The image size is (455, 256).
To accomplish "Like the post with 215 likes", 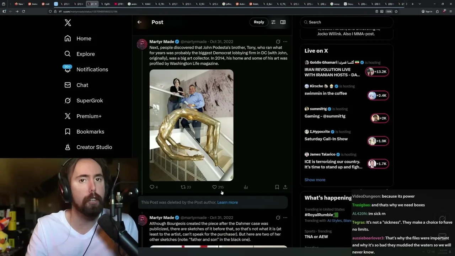I will pyautogui.click(x=218, y=187).
